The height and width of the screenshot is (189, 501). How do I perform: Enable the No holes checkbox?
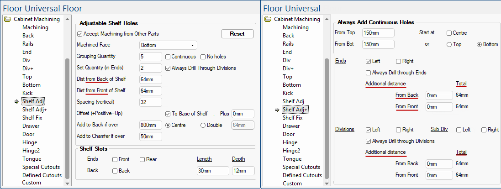pyautogui.click(x=203, y=57)
